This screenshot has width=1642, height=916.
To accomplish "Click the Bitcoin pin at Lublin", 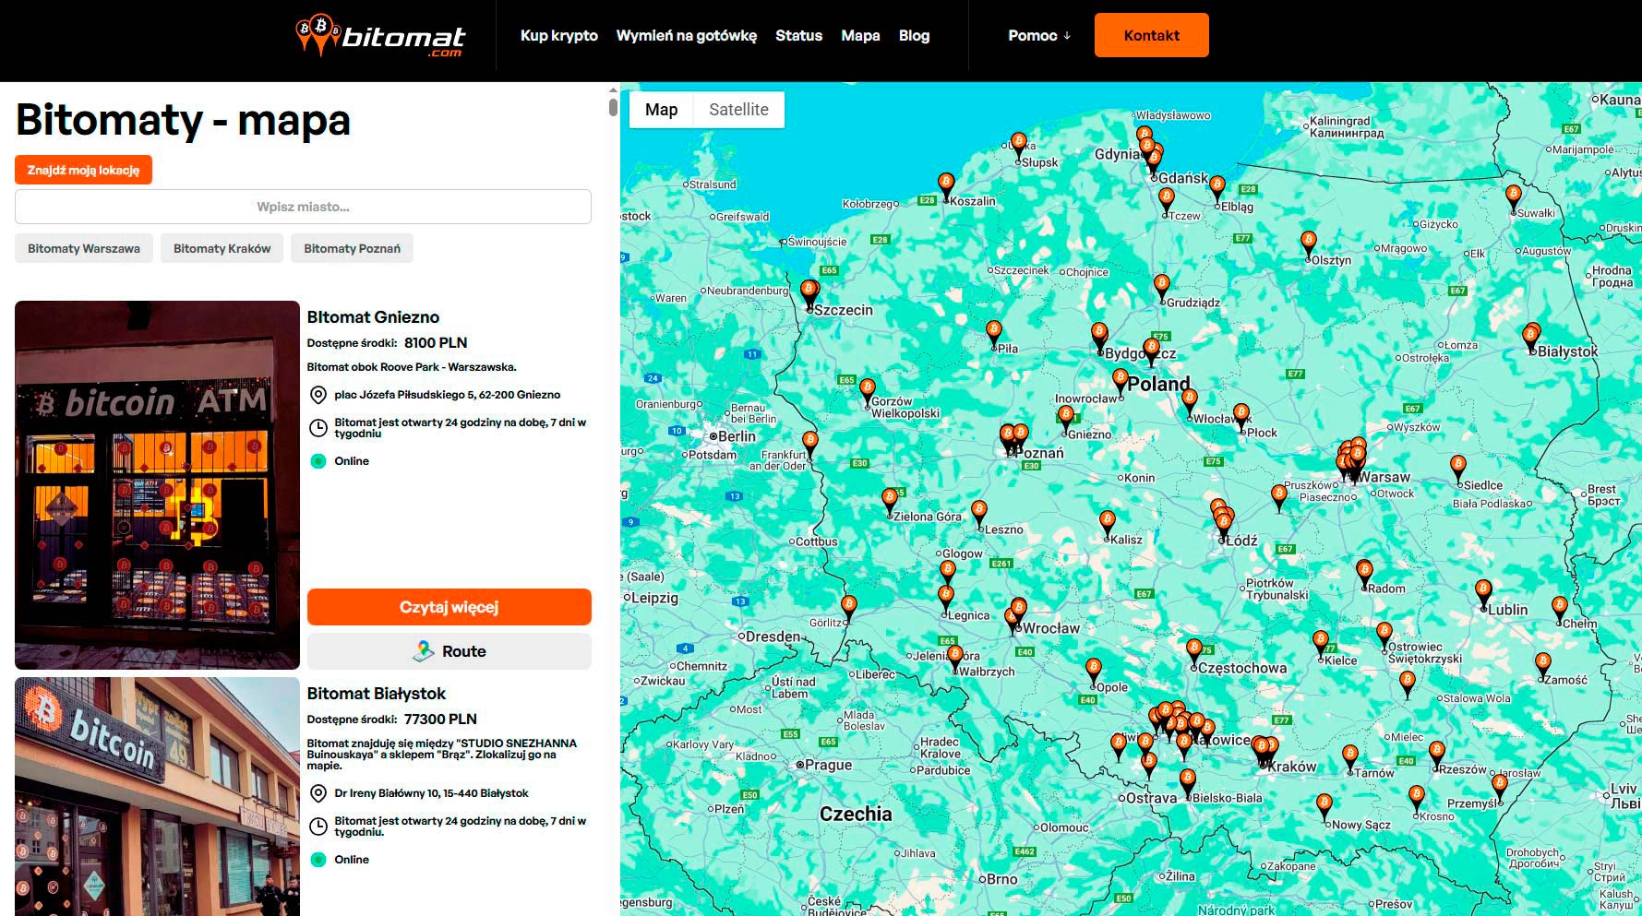I will pyautogui.click(x=1482, y=590).
